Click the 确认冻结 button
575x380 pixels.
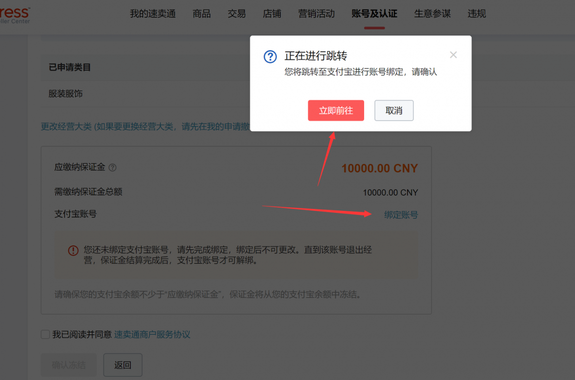pos(69,365)
